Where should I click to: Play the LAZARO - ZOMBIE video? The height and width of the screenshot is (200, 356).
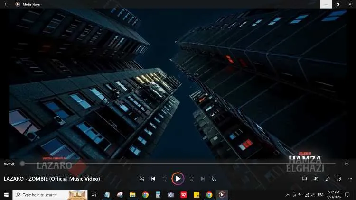coord(178,179)
